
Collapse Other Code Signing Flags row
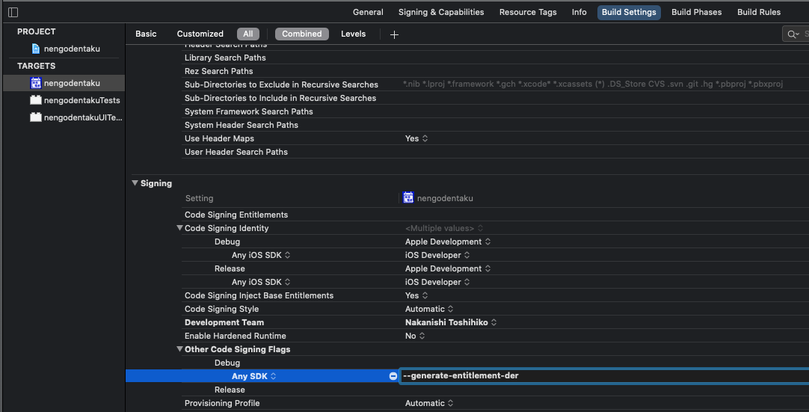(x=179, y=349)
